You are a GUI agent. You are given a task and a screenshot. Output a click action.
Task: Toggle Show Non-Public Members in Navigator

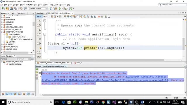click(x=15, y=94)
